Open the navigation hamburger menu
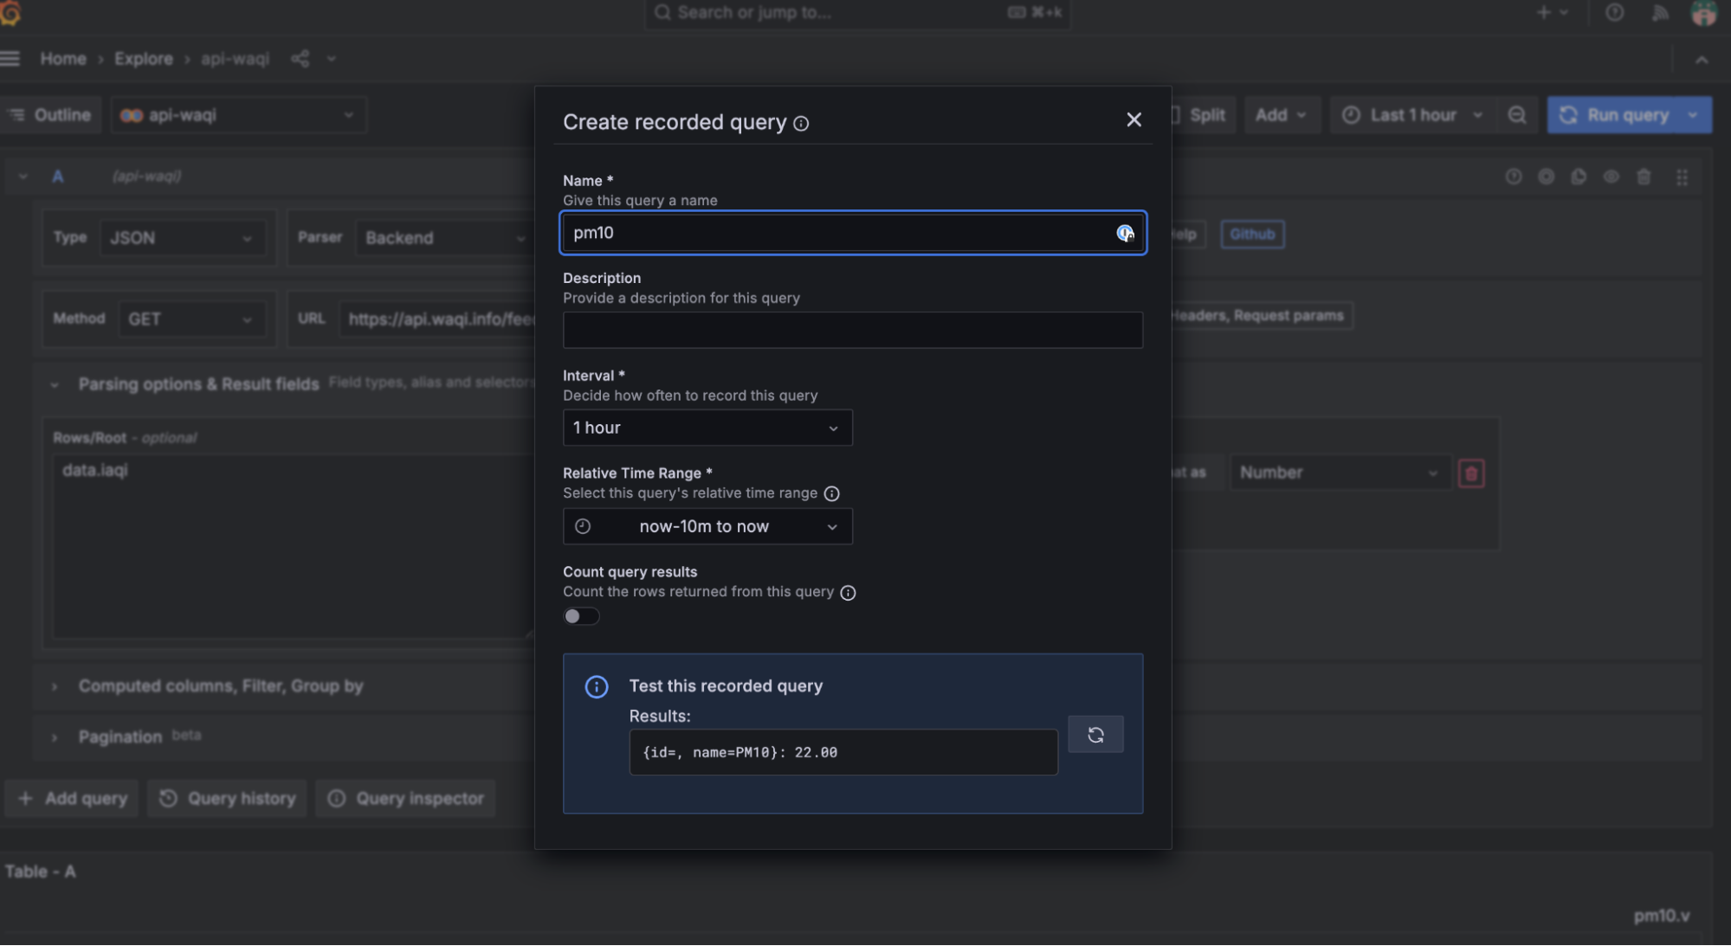This screenshot has height=946, width=1731. tap(11, 58)
